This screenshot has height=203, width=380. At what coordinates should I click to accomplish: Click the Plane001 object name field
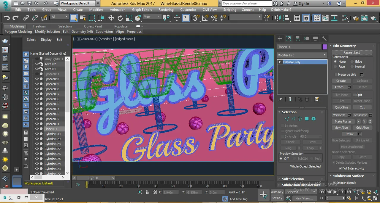[299, 47]
